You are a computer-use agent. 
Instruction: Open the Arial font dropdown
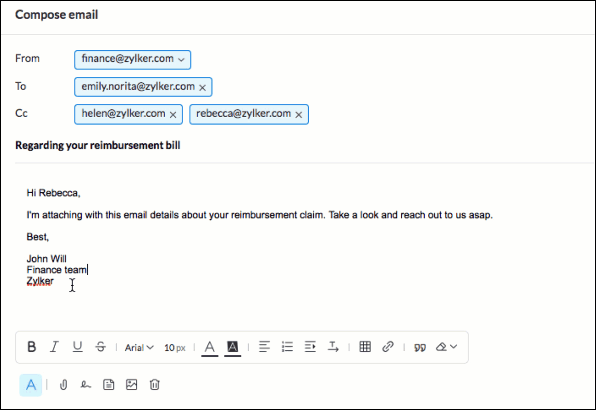[x=139, y=348]
